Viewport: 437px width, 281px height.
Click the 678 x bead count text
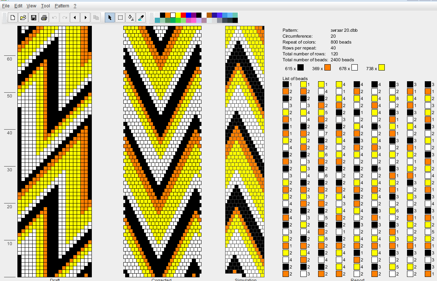[x=344, y=69]
